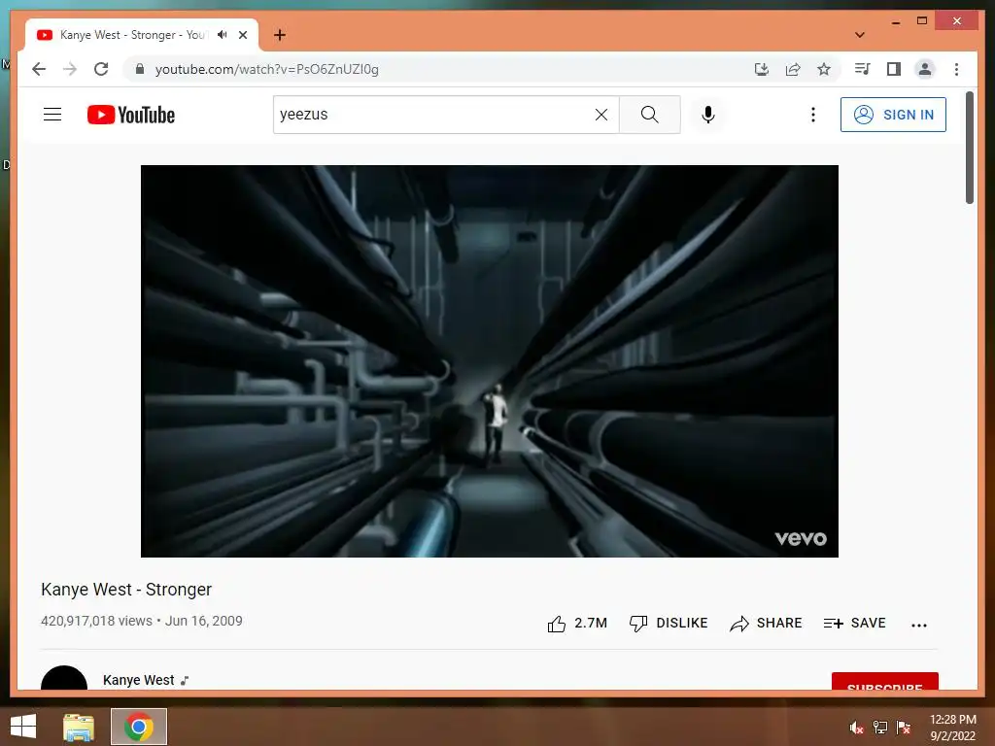Open Chrome media controls icon

[862, 69]
